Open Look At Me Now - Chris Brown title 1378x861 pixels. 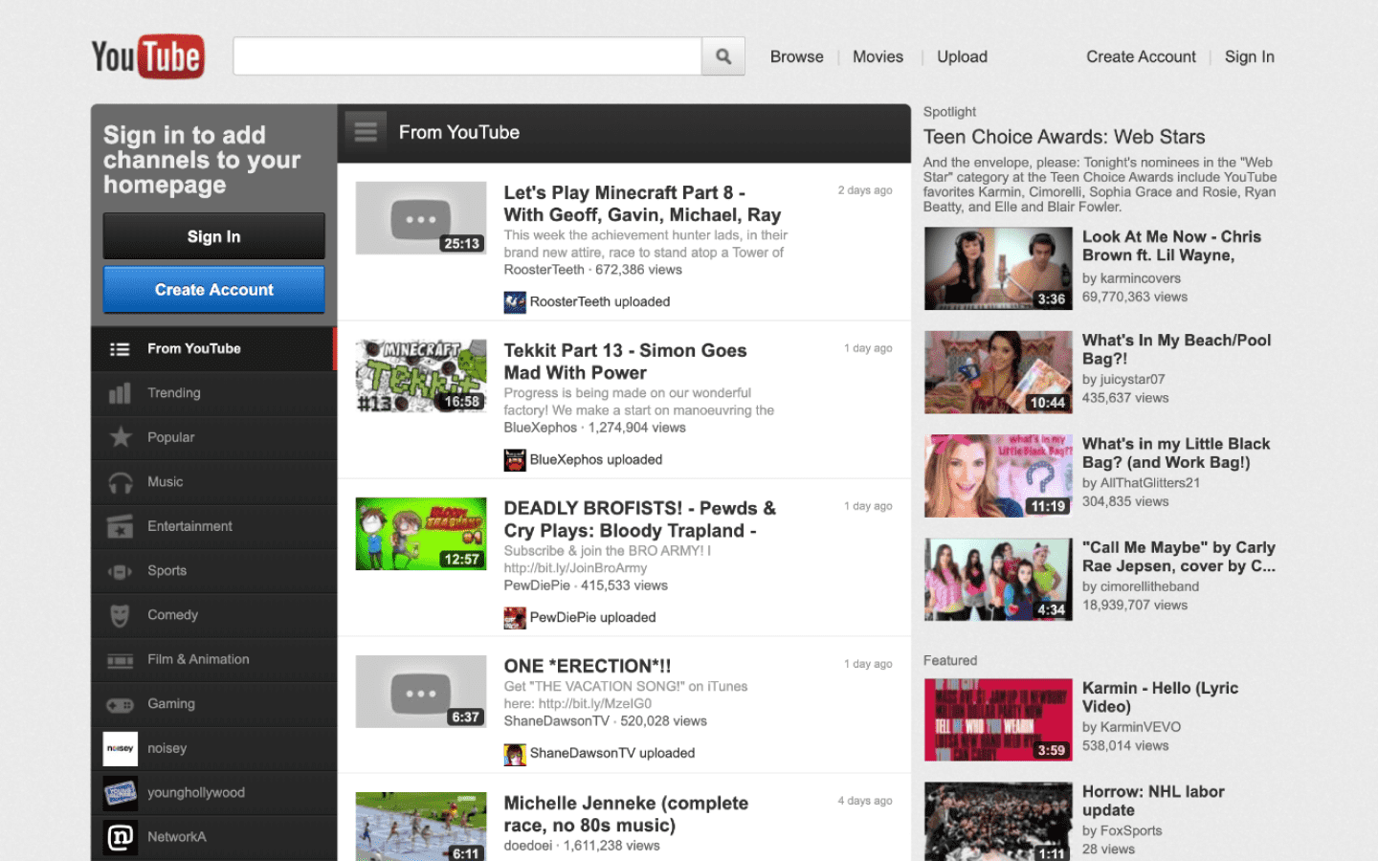1171,246
